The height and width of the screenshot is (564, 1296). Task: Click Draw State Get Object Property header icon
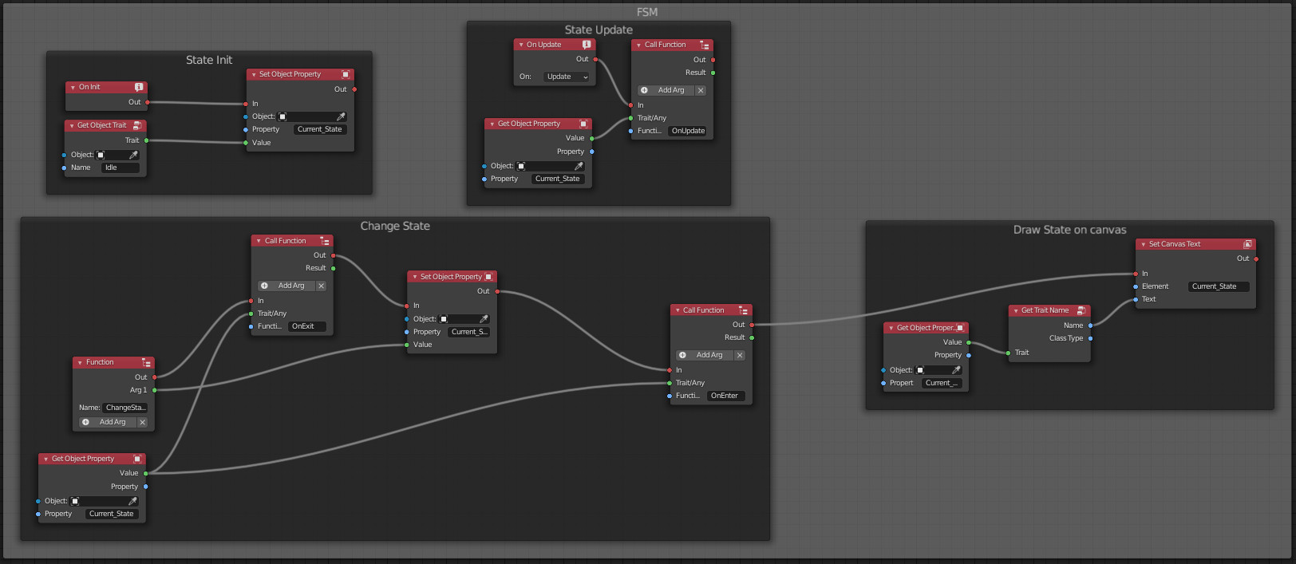tap(960, 328)
